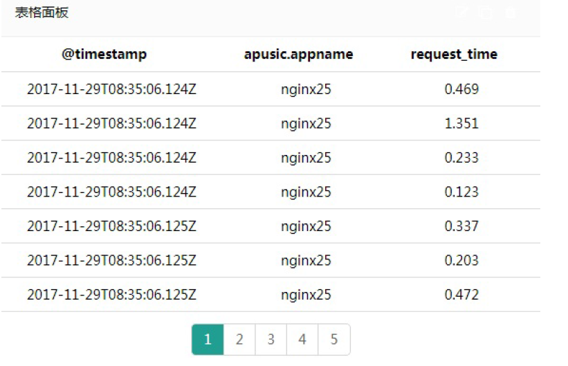
Task: Select the row with request_time 0.337
Action: (x=271, y=226)
